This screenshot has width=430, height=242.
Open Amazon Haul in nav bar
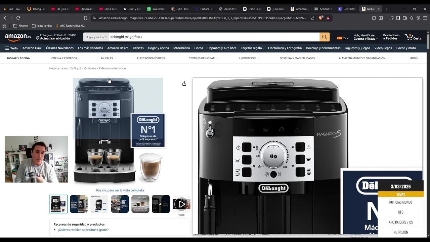tap(32, 48)
